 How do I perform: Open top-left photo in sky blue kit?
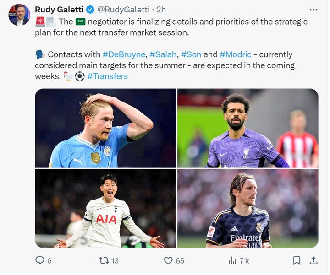click(x=105, y=128)
